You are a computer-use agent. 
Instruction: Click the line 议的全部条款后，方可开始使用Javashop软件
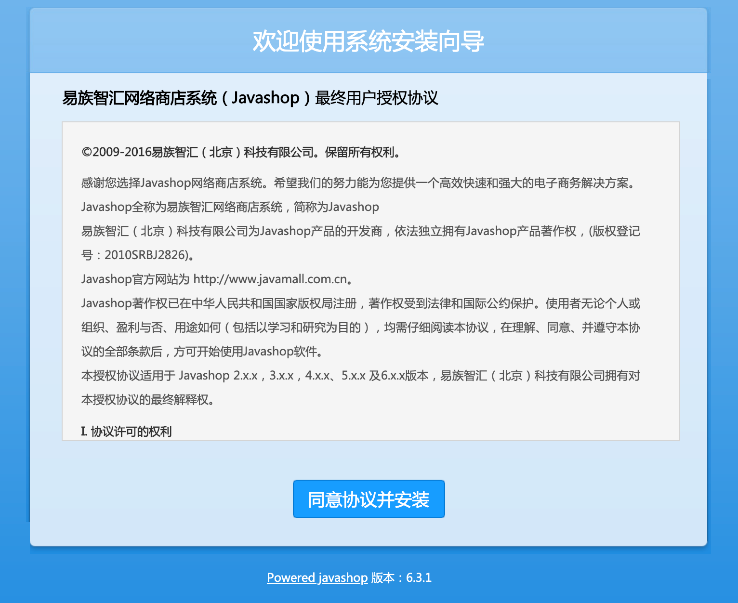tap(203, 352)
